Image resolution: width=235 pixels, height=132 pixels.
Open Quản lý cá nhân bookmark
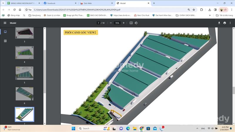click(x=52, y=15)
